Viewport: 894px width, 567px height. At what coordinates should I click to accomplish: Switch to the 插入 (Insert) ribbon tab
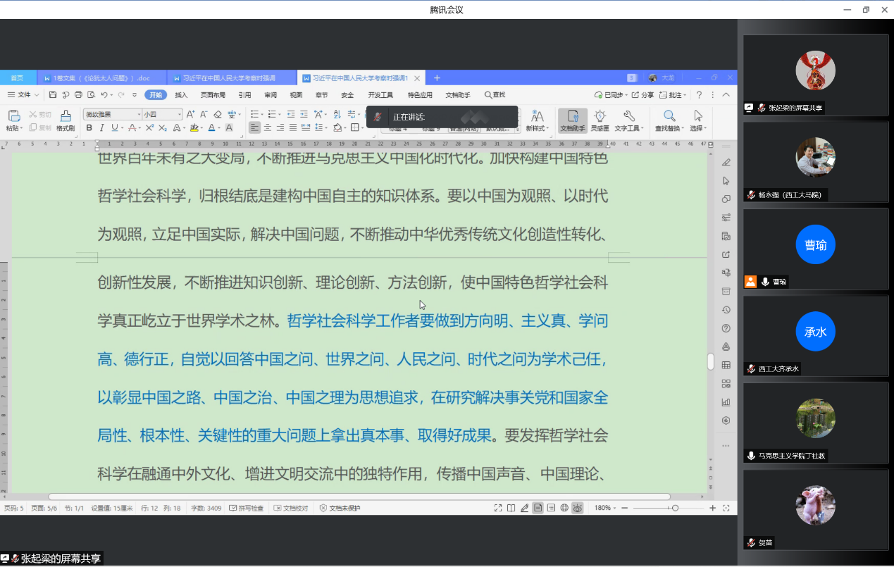pos(181,95)
